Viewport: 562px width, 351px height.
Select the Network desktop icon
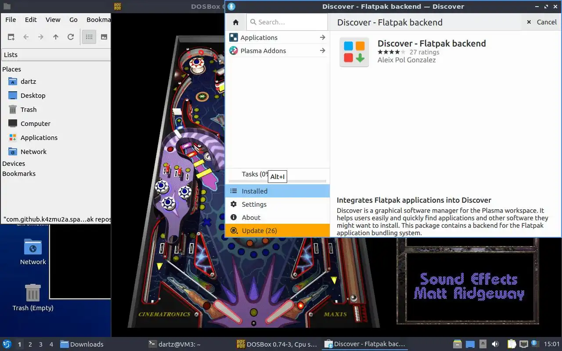pyautogui.click(x=33, y=252)
